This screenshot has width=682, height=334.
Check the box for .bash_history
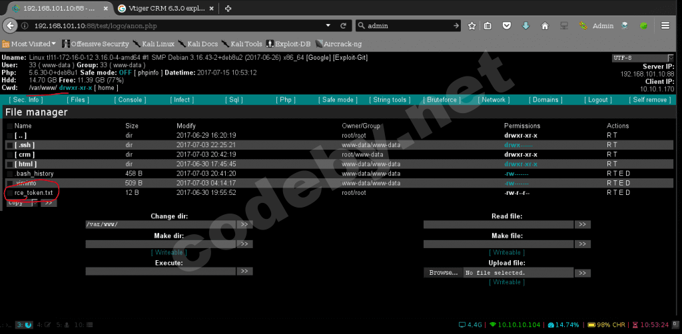click(9, 174)
